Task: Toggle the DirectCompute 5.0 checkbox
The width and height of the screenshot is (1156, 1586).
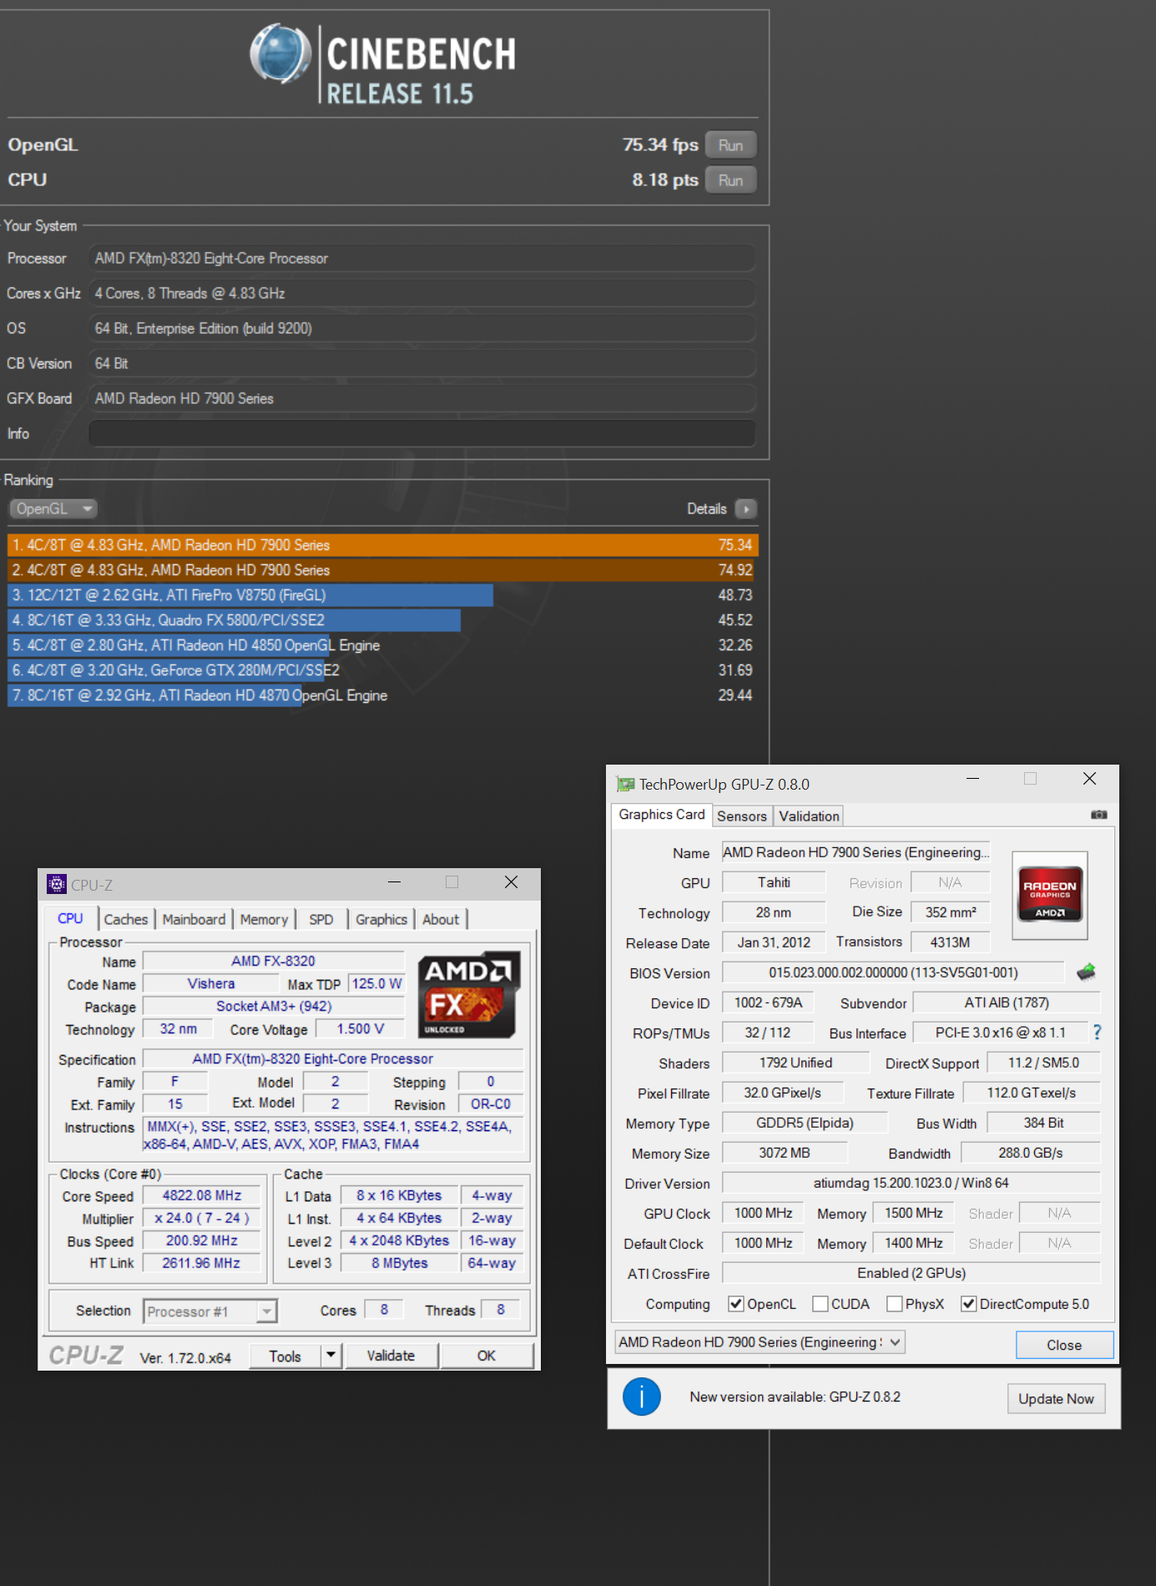Action: click(968, 1304)
